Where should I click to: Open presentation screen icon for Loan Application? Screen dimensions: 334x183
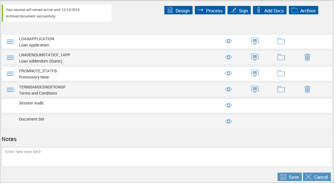[x=255, y=41]
